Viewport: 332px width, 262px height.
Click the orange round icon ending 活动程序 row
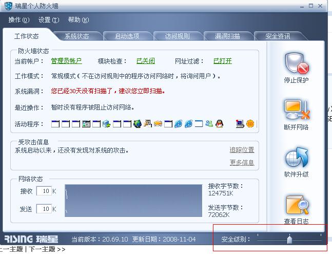(250, 124)
